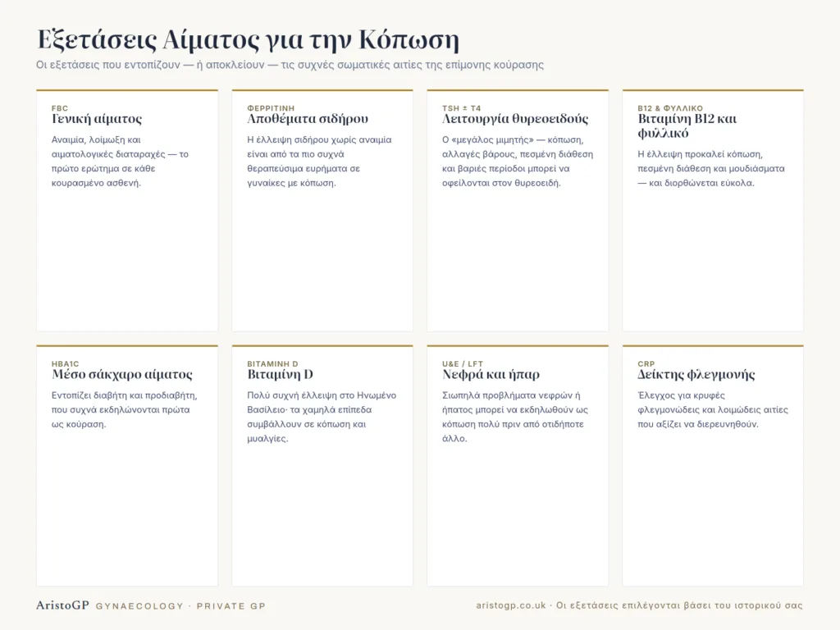Open the "aristogp.co.uk" address in the footer
This screenshot has width=840, height=630.
pyautogui.click(x=511, y=605)
